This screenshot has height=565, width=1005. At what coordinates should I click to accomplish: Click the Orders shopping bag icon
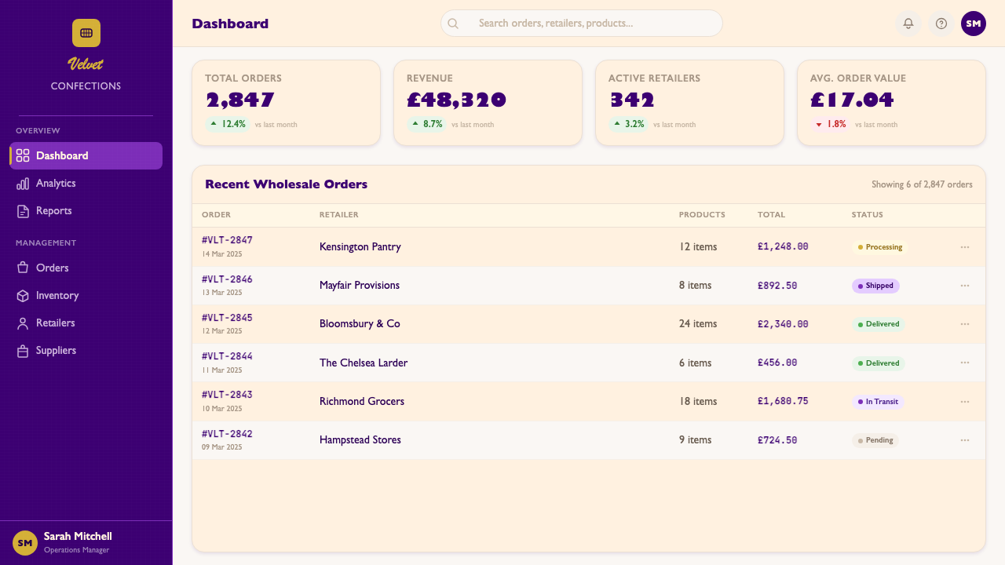click(23, 268)
